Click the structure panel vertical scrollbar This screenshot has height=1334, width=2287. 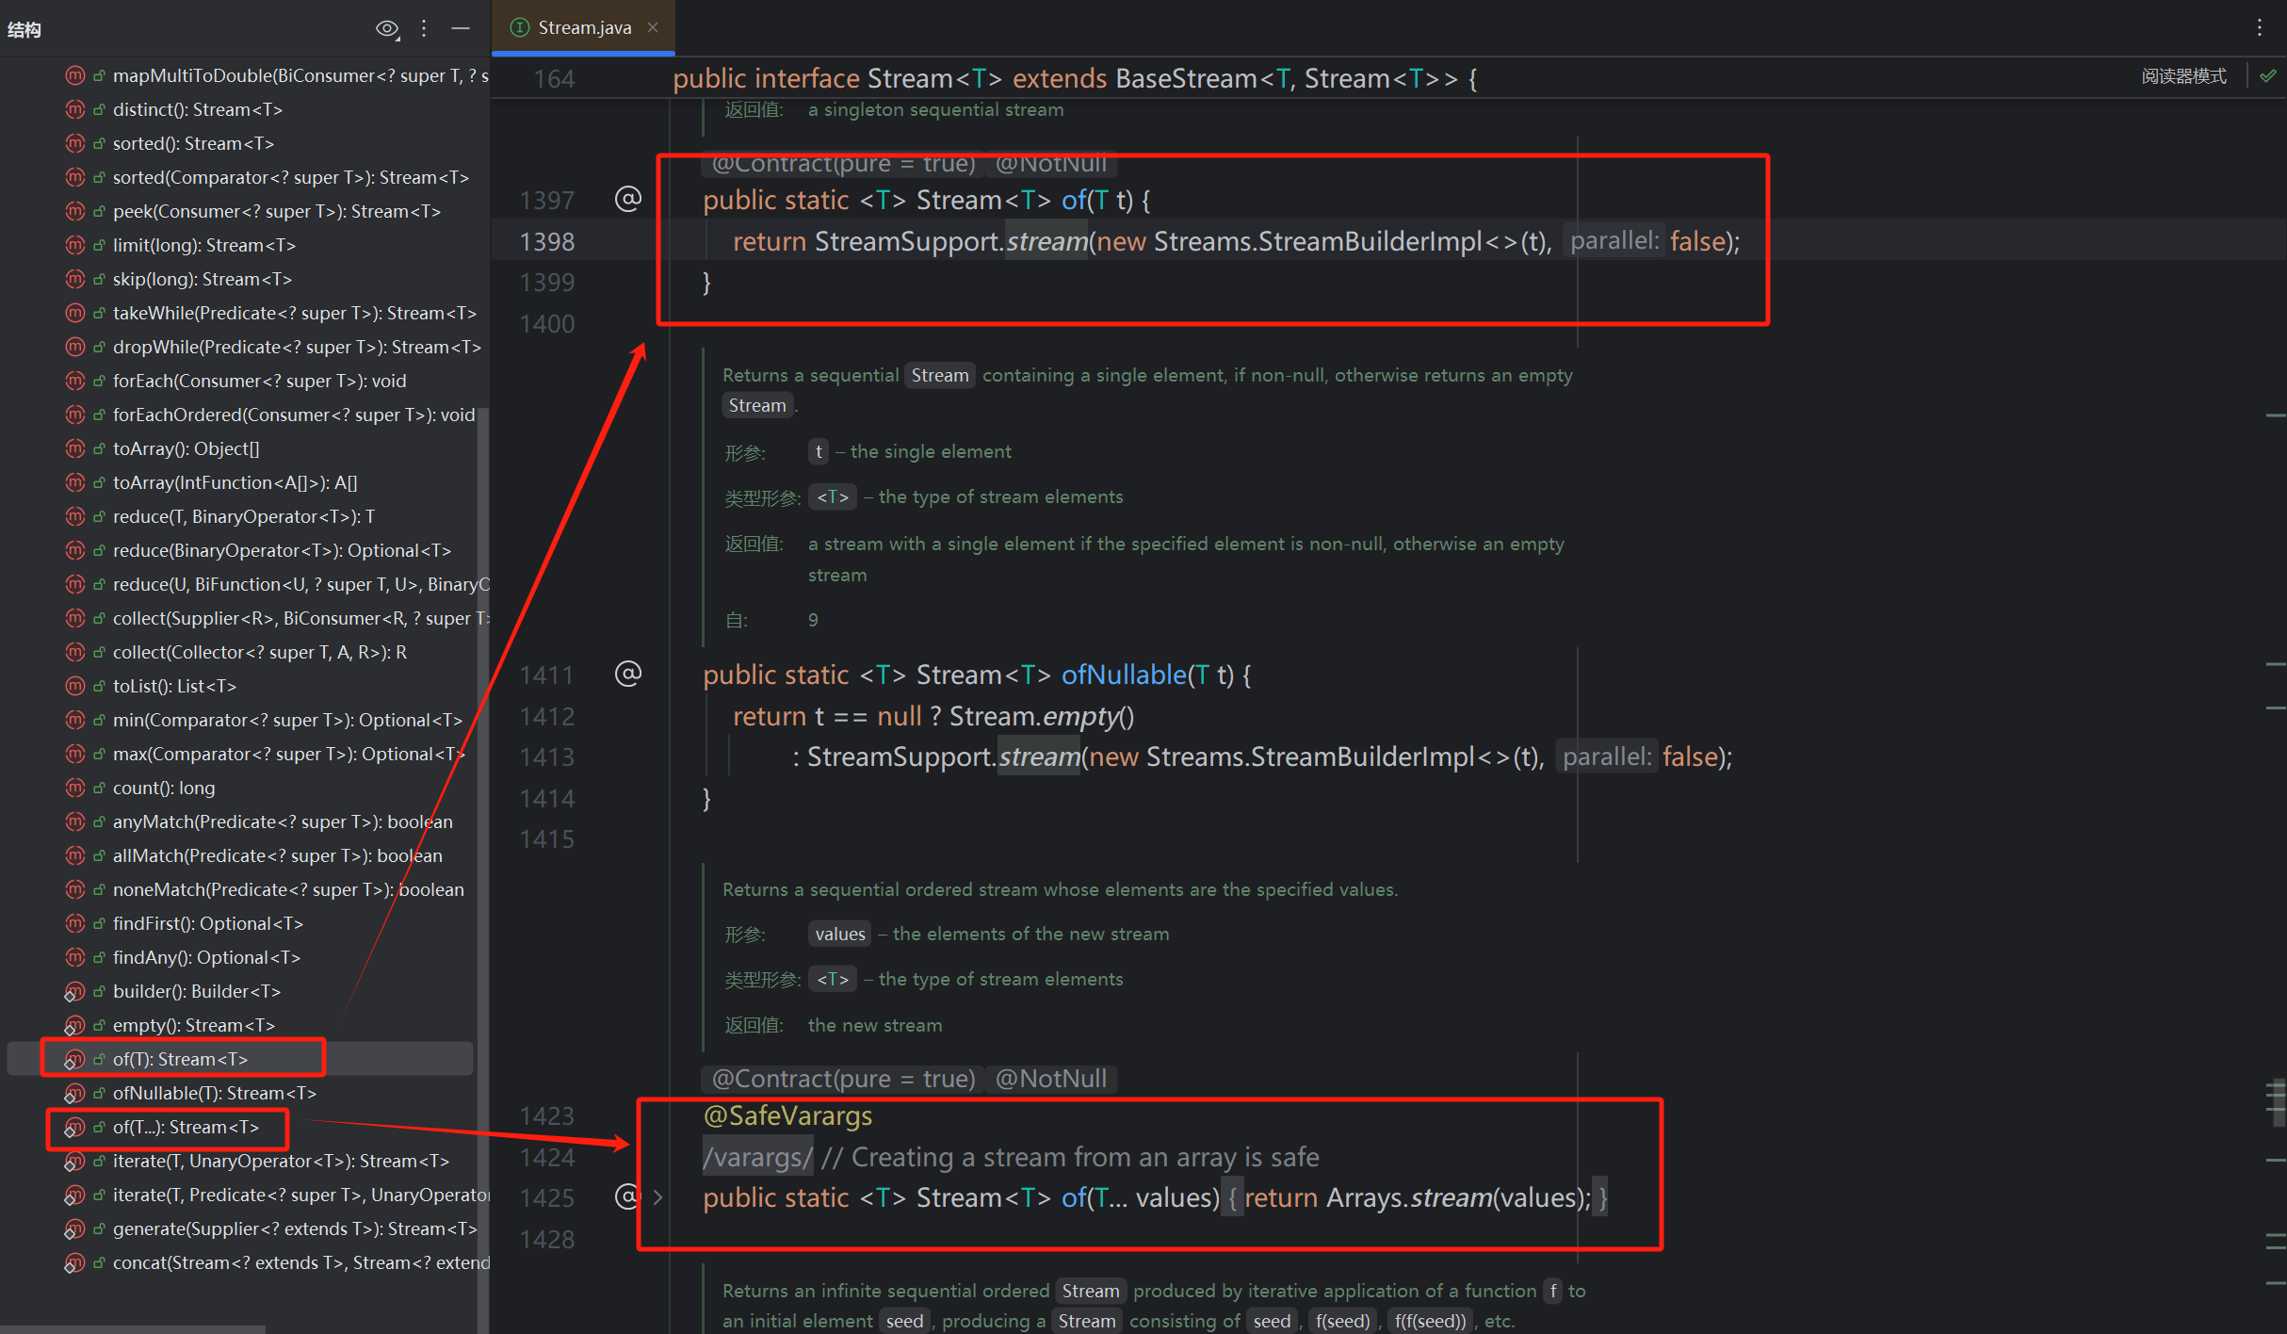483,848
